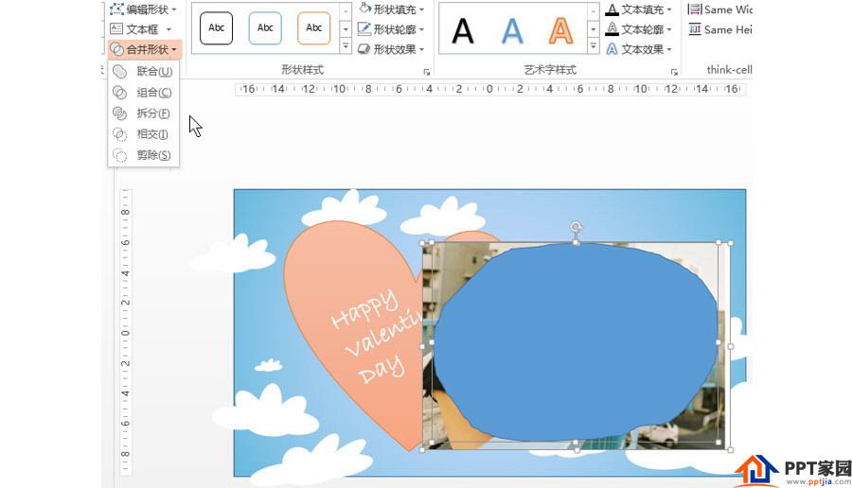
Task: Apply the black fill WordArt A style
Action: pos(463,31)
